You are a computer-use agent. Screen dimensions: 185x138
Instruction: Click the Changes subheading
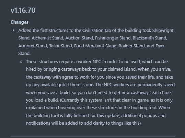coord(20,22)
